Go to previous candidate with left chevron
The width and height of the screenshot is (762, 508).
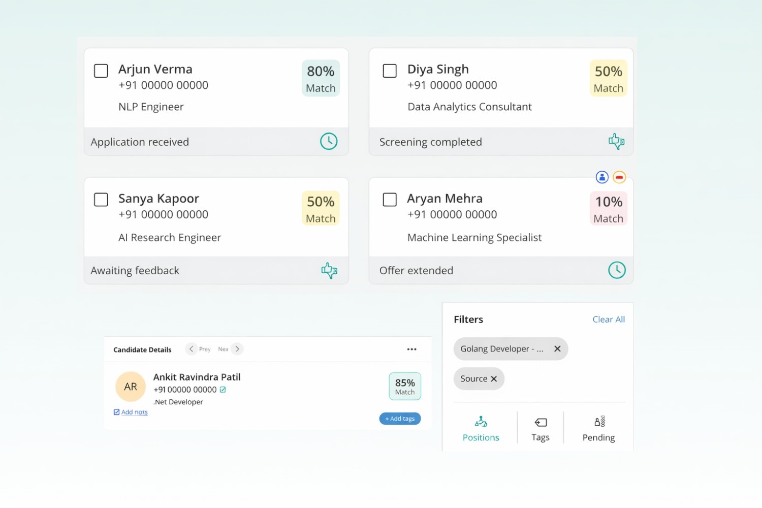pyautogui.click(x=191, y=349)
